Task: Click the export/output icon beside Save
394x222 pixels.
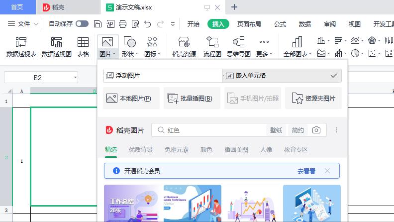Action: 110,24
